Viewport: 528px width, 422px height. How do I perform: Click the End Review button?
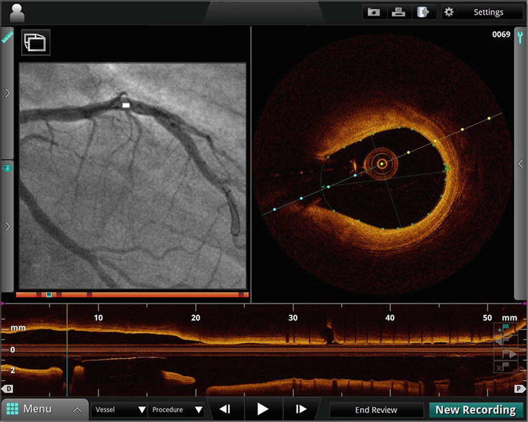point(376,410)
